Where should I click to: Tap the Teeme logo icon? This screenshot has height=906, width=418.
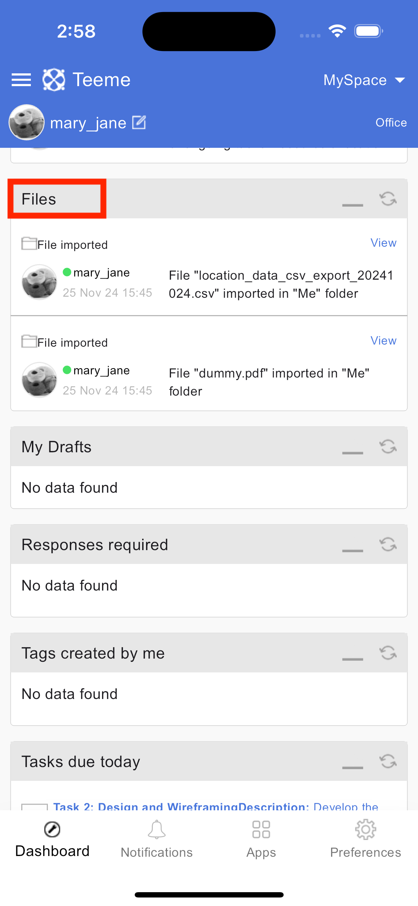click(x=54, y=80)
